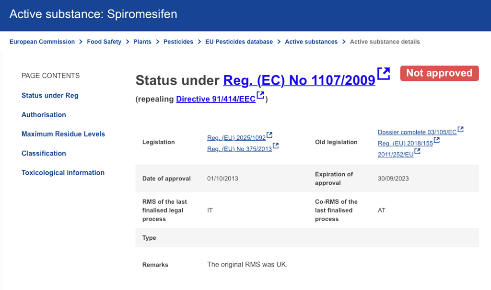Open the Reg. (EC) No 1107/2009 heading link
Image resolution: width=491 pixels, height=290 pixels.
[x=299, y=80]
